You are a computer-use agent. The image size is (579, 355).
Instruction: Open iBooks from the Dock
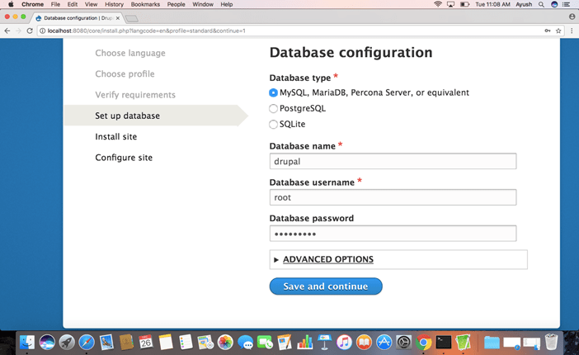364,343
